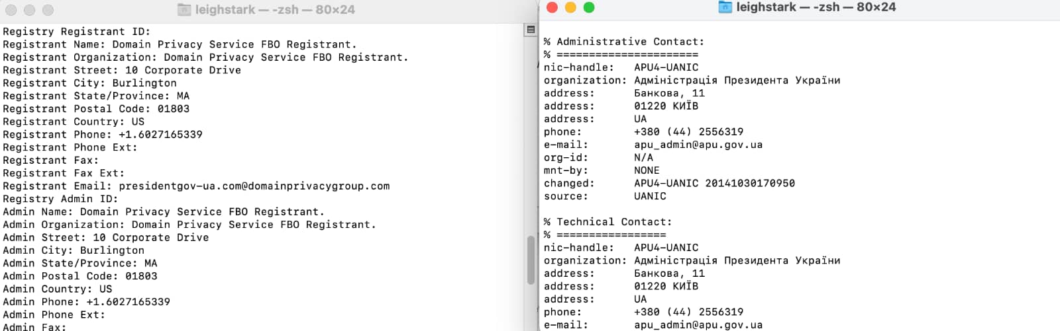
Task: Close the right terminal with red button
Action: 552,7
